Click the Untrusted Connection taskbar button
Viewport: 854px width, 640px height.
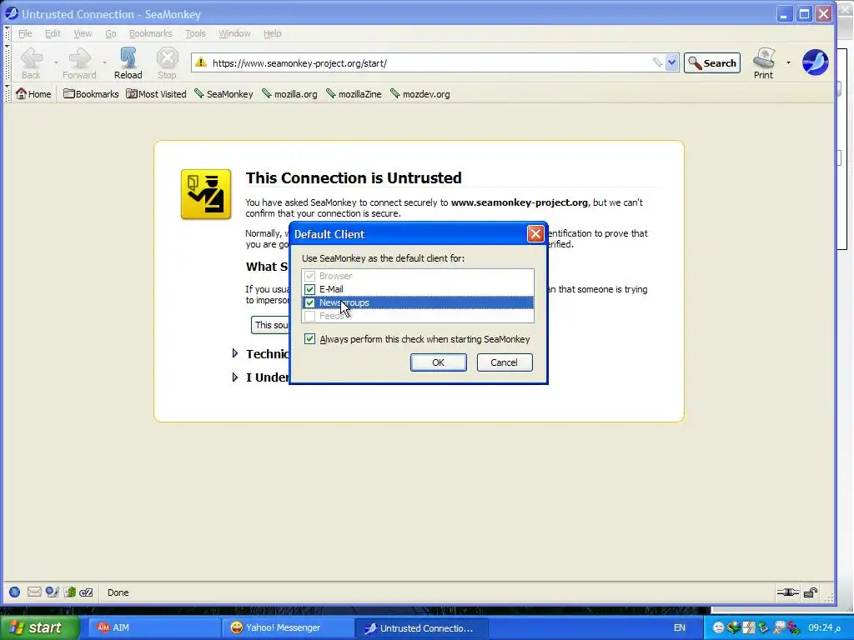point(421,627)
